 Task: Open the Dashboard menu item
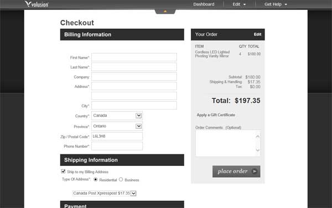tap(204, 4)
